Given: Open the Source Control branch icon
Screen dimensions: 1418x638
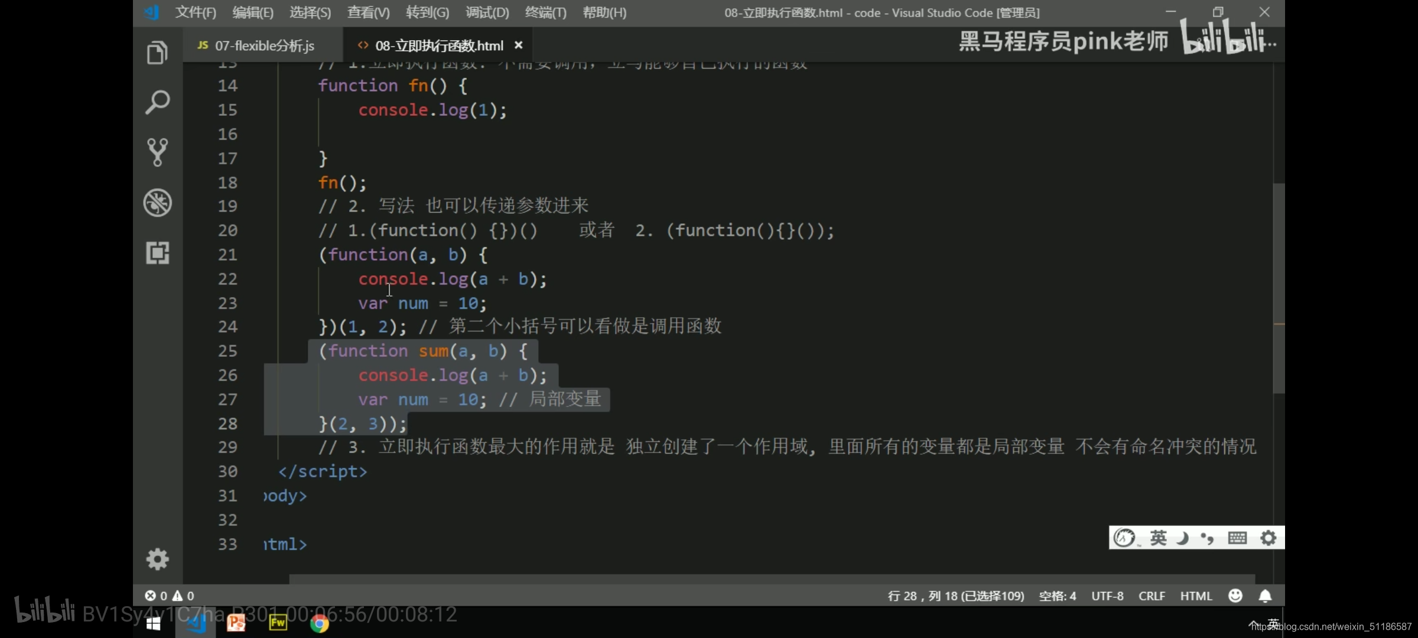Looking at the screenshot, I should (x=157, y=152).
